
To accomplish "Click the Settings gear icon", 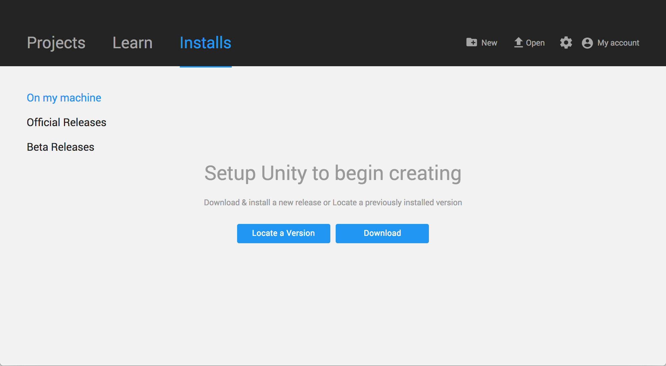I will [565, 43].
